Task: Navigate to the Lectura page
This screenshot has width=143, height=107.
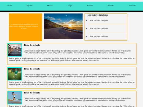Action: [x=90, y=6]
